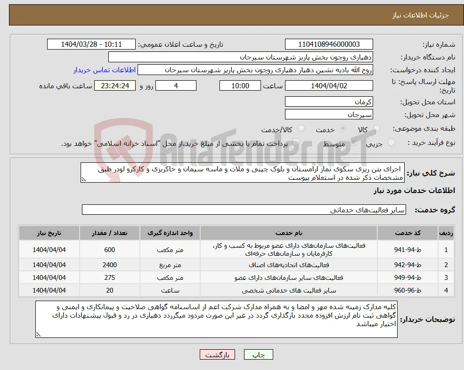
Task: Click the deadline hour field 10:00
Action: 240,86
